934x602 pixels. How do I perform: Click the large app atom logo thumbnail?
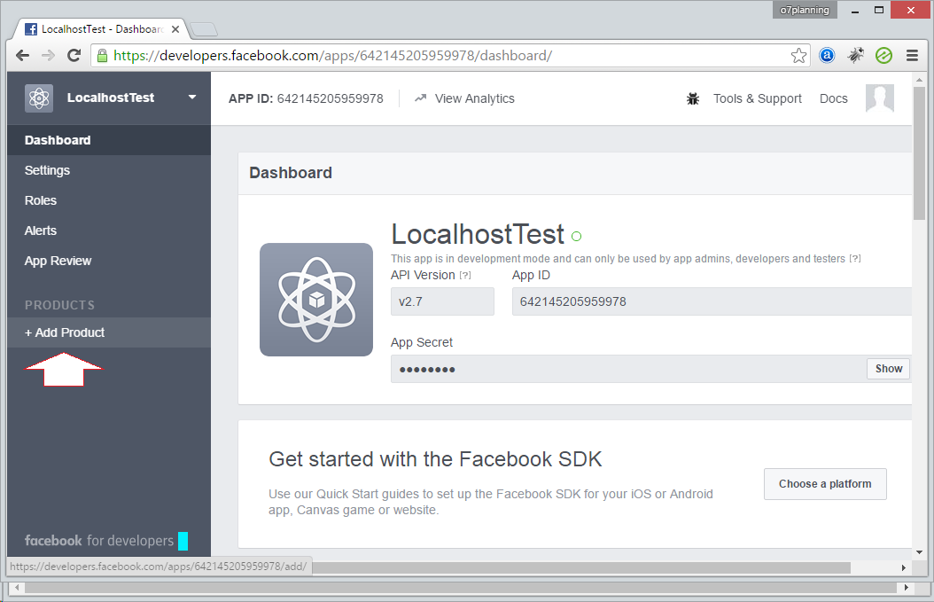[x=316, y=299]
